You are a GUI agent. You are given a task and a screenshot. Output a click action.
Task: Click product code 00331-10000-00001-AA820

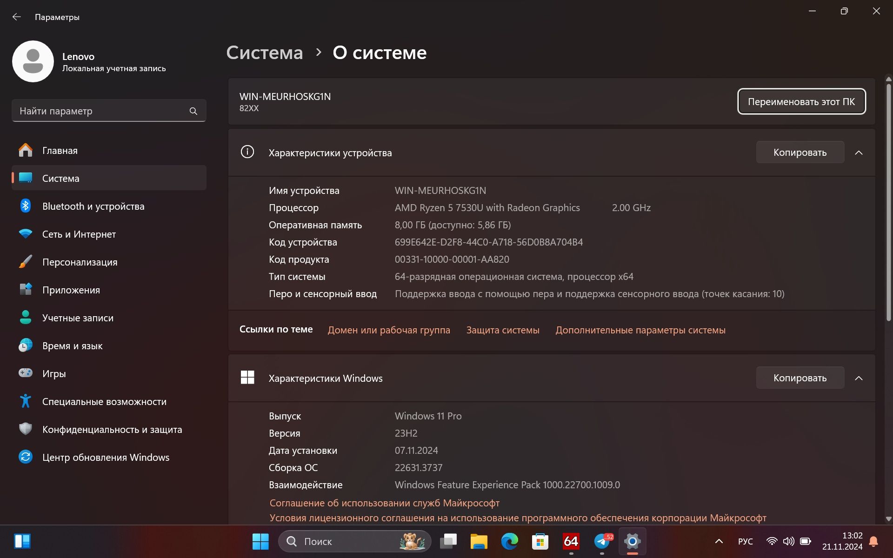click(452, 259)
